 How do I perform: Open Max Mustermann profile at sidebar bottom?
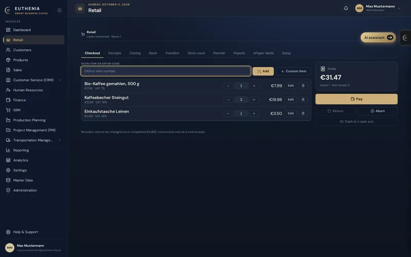pyautogui.click(x=33, y=248)
